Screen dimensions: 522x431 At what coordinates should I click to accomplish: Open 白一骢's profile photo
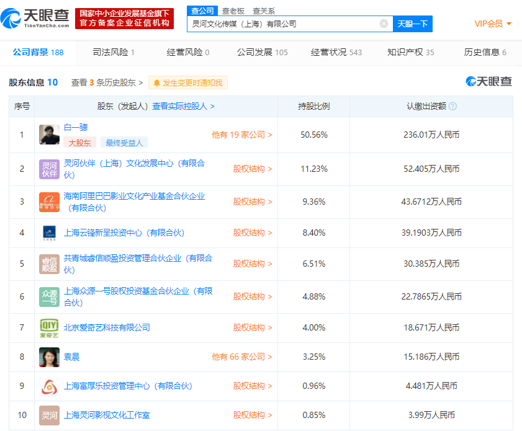point(49,135)
